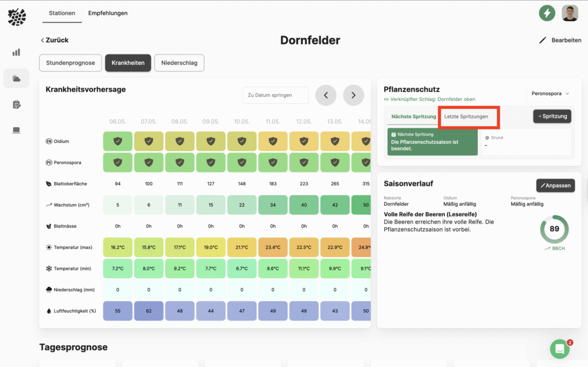Click the laptop device sidebar icon

click(x=16, y=130)
